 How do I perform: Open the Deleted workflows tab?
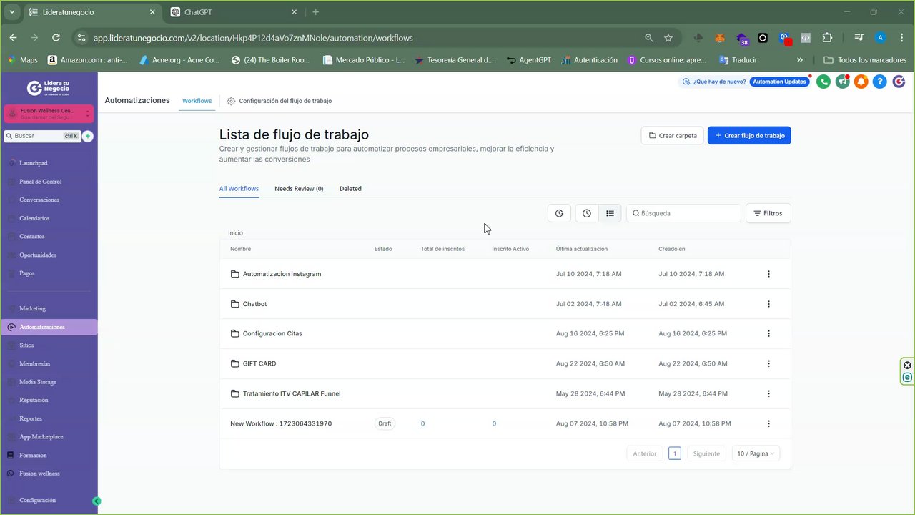(x=350, y=189)
